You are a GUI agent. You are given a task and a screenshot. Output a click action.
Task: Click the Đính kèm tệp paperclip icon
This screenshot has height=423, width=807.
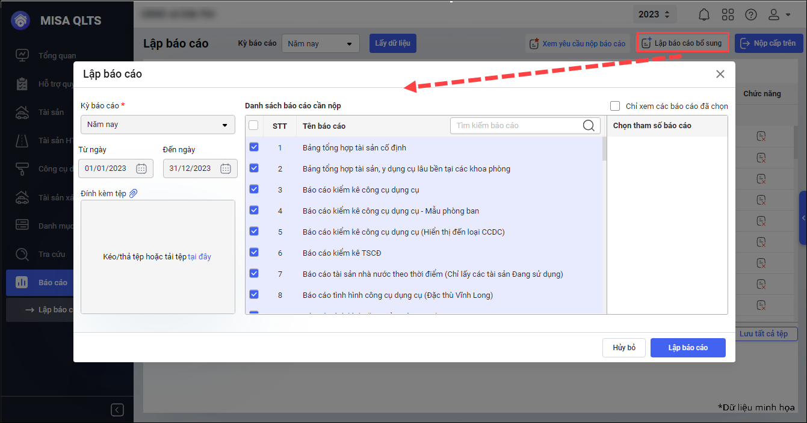pos(134,193)
